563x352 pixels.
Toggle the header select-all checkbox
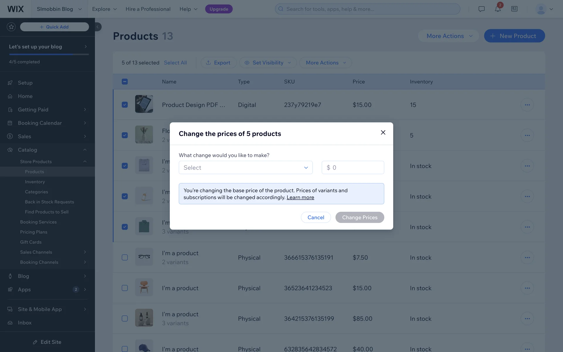(125, 82)
